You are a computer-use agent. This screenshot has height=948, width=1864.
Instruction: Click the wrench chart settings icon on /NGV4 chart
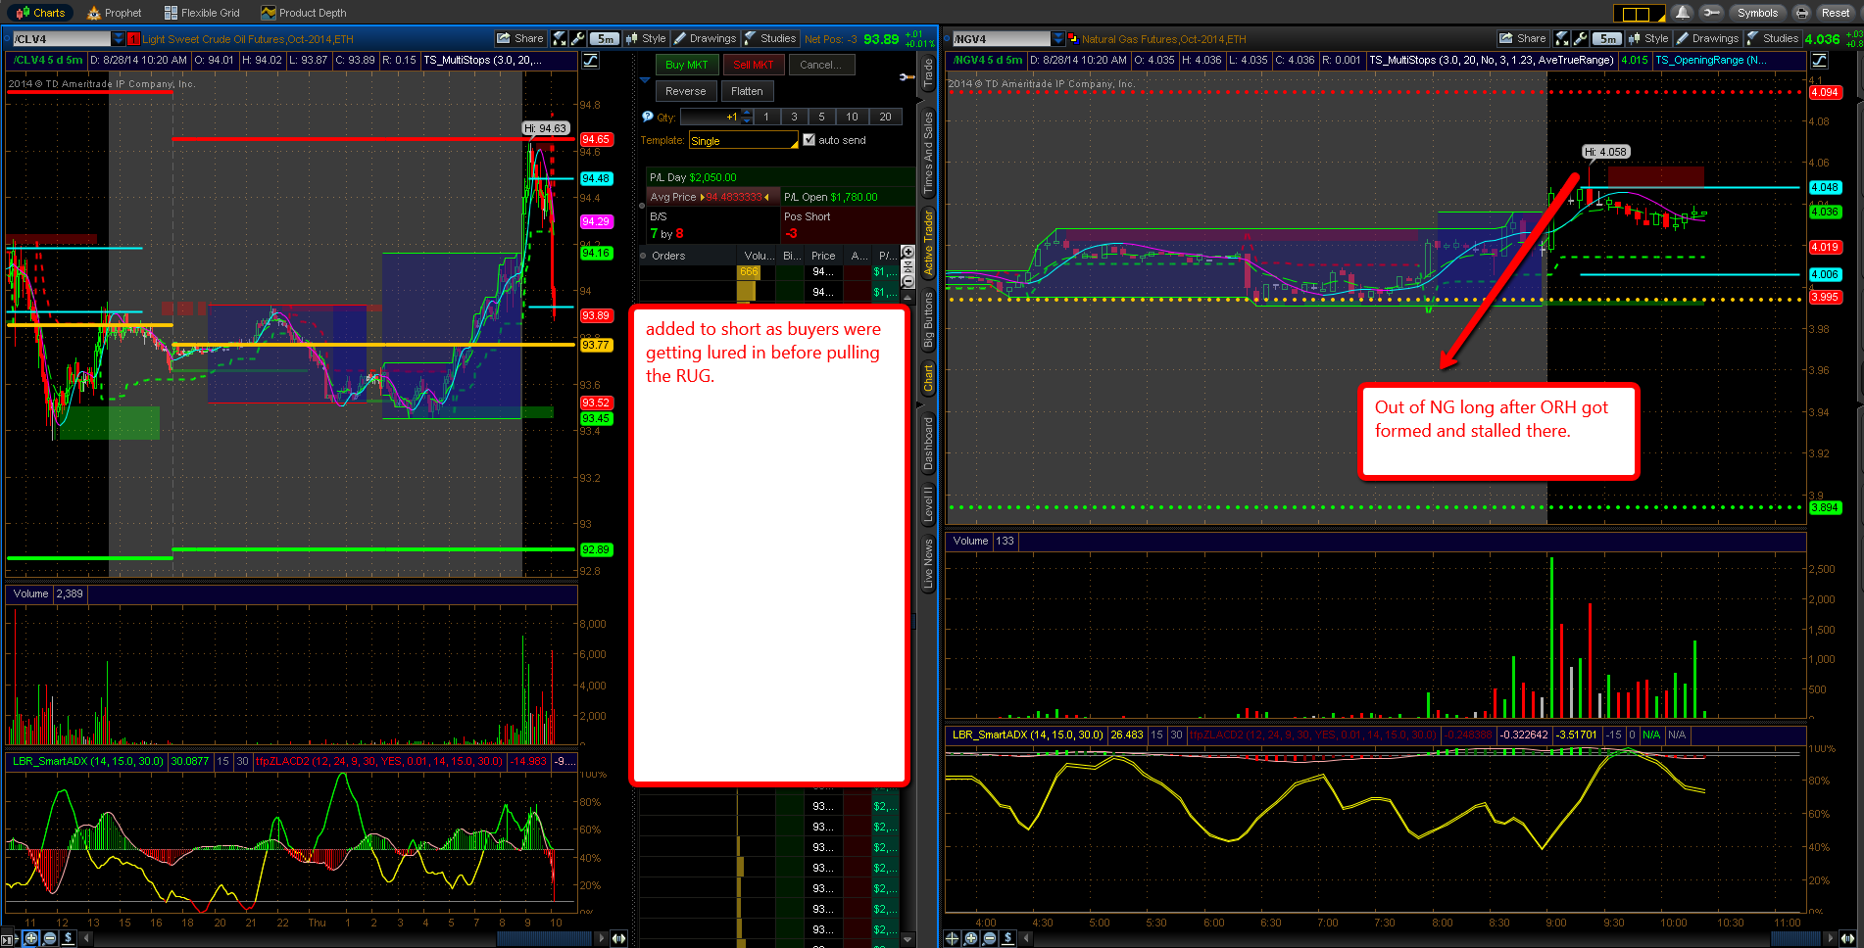coord(1581,38)
